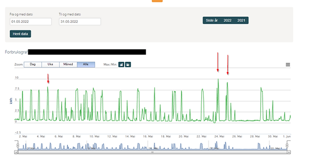Show minimum values with Min icon
The image size is (317, 158).
click(x=128, y=65)
